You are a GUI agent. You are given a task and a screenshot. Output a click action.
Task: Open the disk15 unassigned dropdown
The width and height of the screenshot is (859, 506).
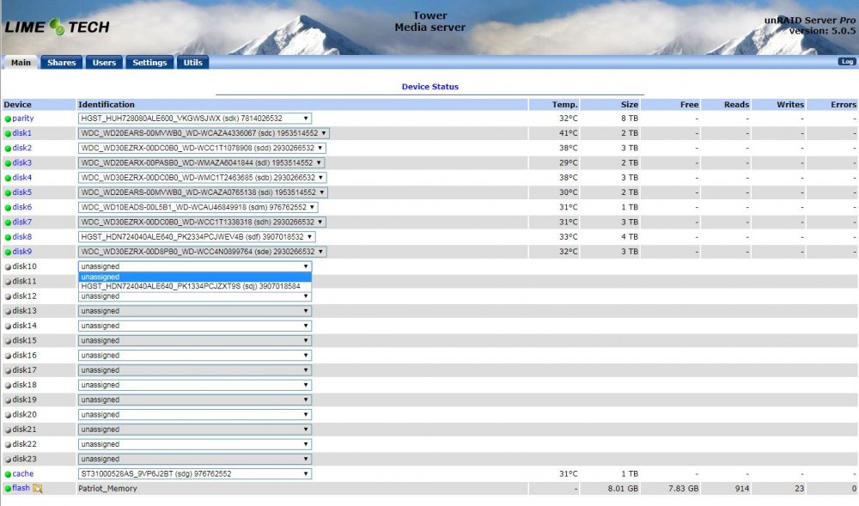click(x=195, y=340)
